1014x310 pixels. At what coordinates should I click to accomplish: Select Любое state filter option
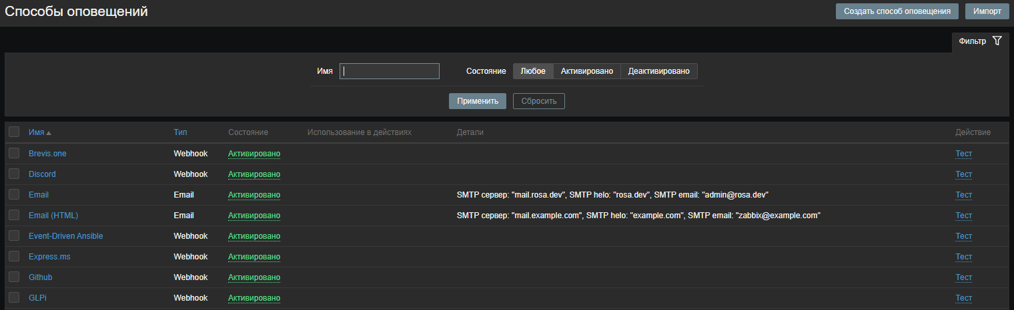coord(533,71)
